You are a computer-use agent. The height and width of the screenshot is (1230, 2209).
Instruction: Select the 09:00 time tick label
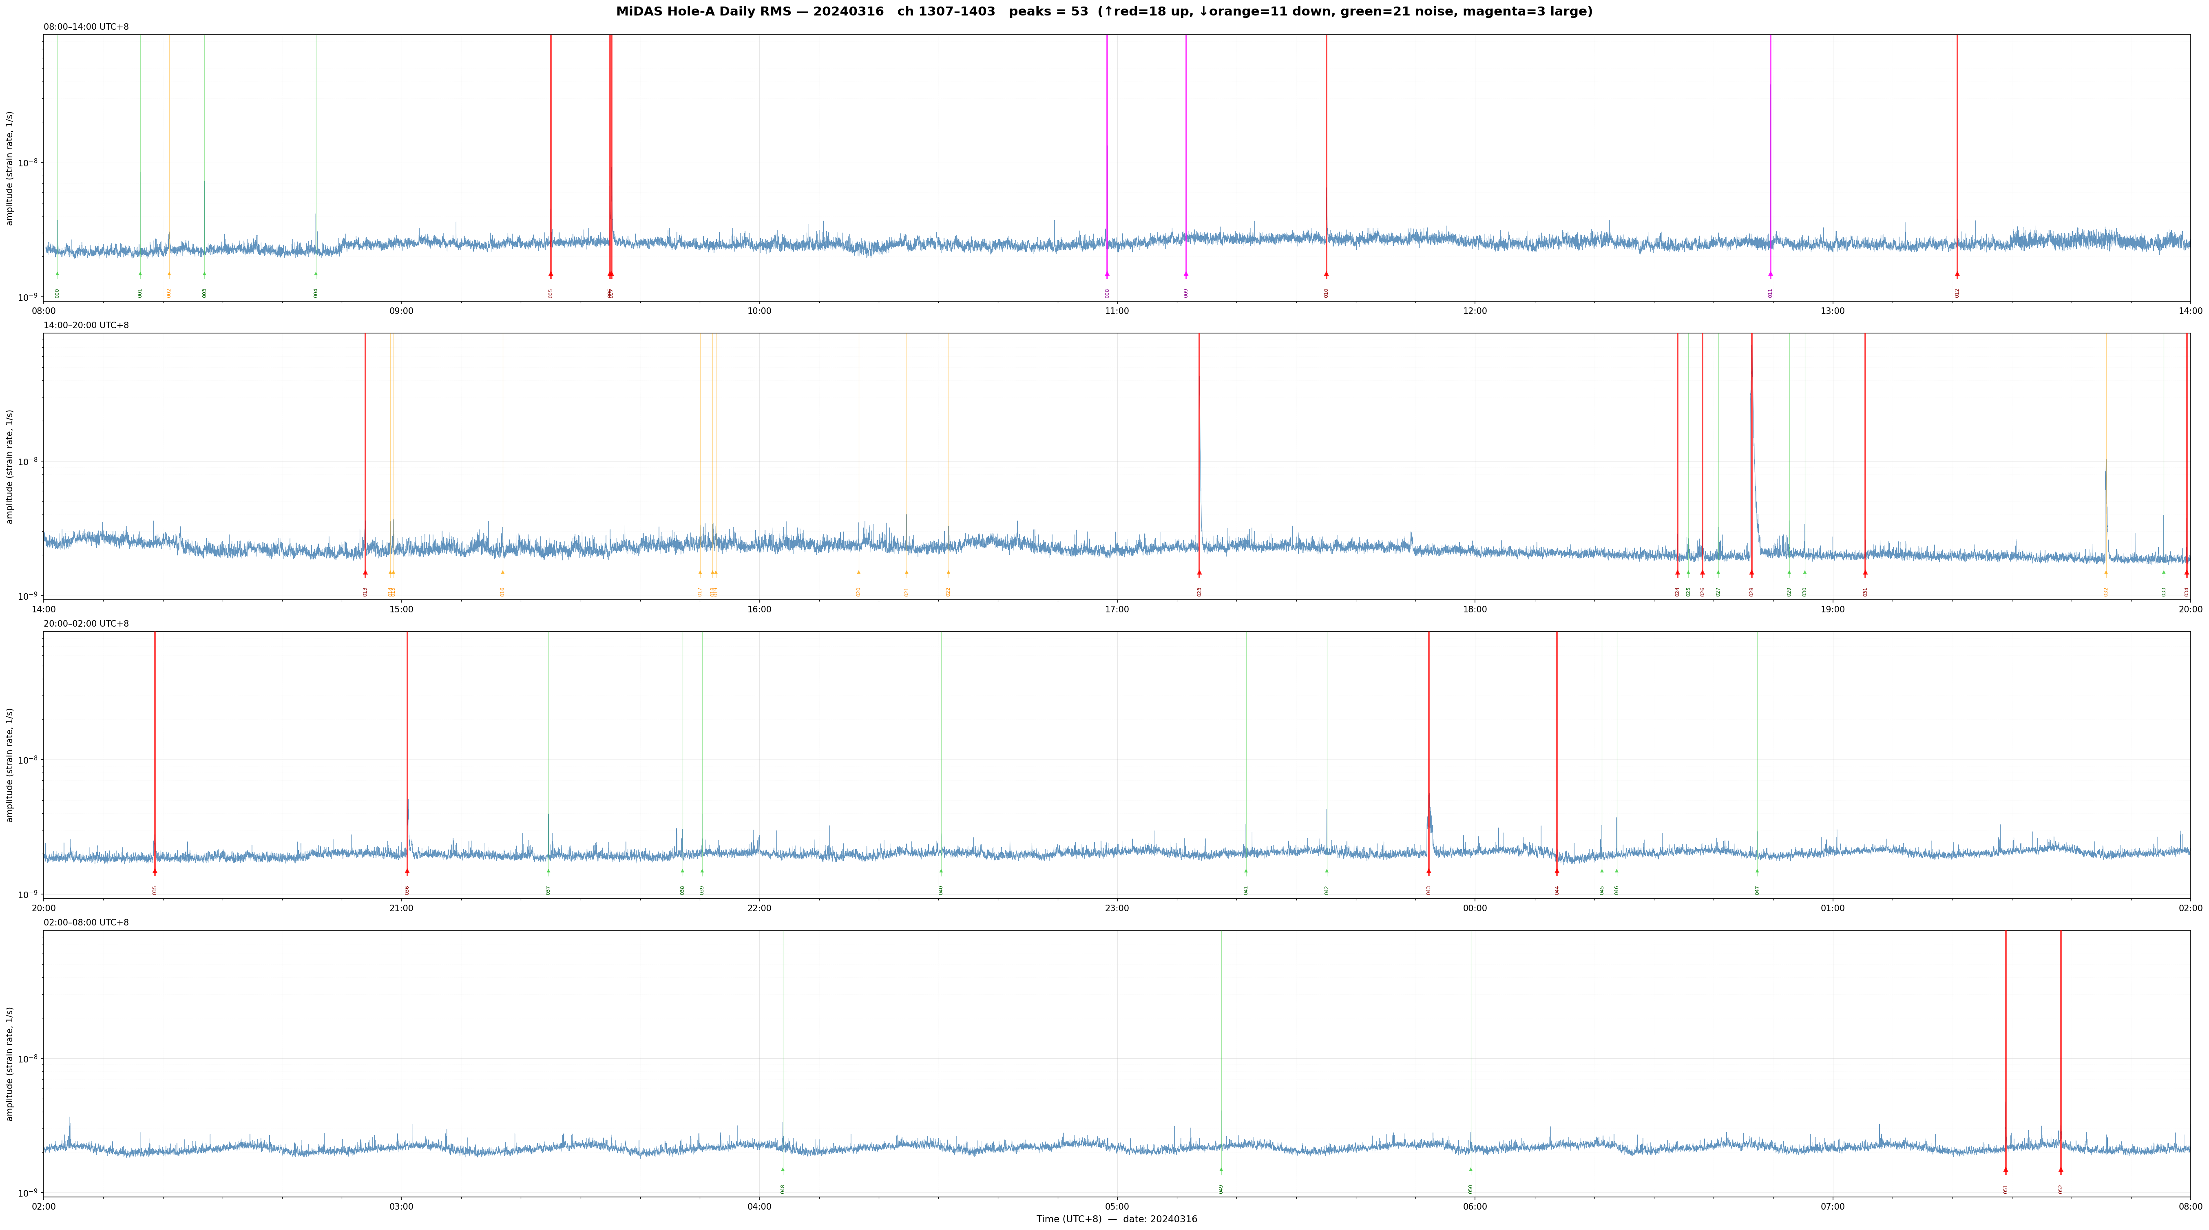click(401, 311)
